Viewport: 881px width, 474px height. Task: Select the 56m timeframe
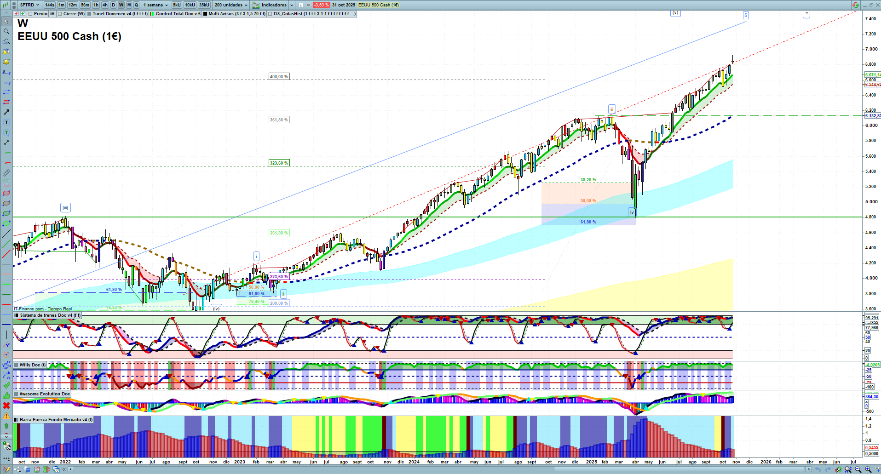click(85, 5)
